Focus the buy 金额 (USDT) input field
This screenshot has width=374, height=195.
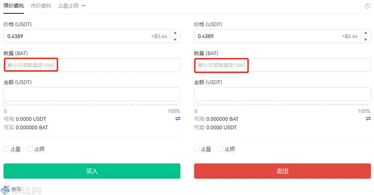[92, 94]
